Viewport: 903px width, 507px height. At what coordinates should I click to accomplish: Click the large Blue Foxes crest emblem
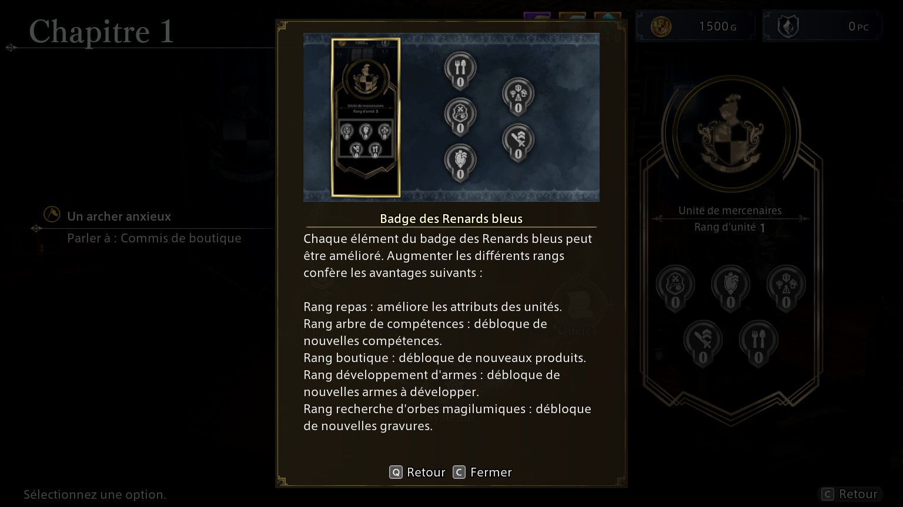pyautogui.click(x=730, y=134)
